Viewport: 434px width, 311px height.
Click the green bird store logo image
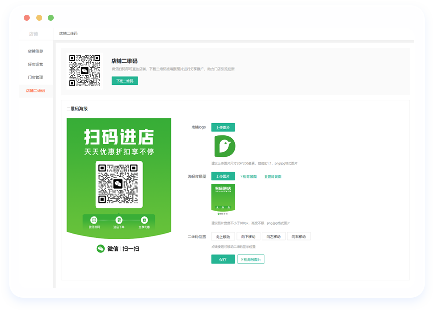tap(224, 146)
